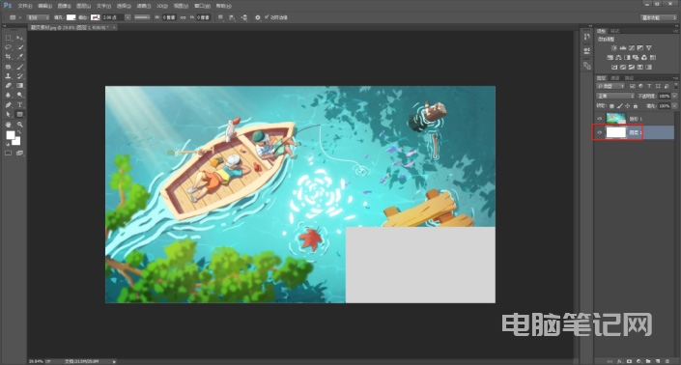Screen dimensions: 681x365
Task: Hide the white layer via eye icon
Action: coord(599,132)
